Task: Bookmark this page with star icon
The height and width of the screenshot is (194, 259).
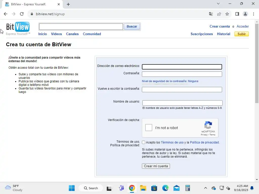Action: (x=227, y=14)
